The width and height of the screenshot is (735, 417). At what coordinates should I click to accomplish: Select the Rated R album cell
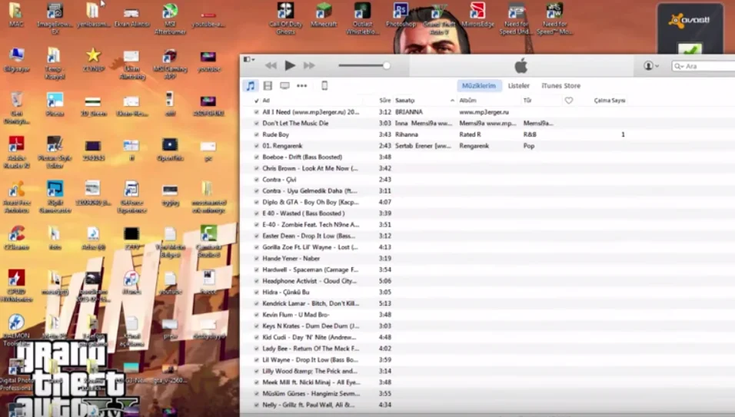tap(471, 134)
